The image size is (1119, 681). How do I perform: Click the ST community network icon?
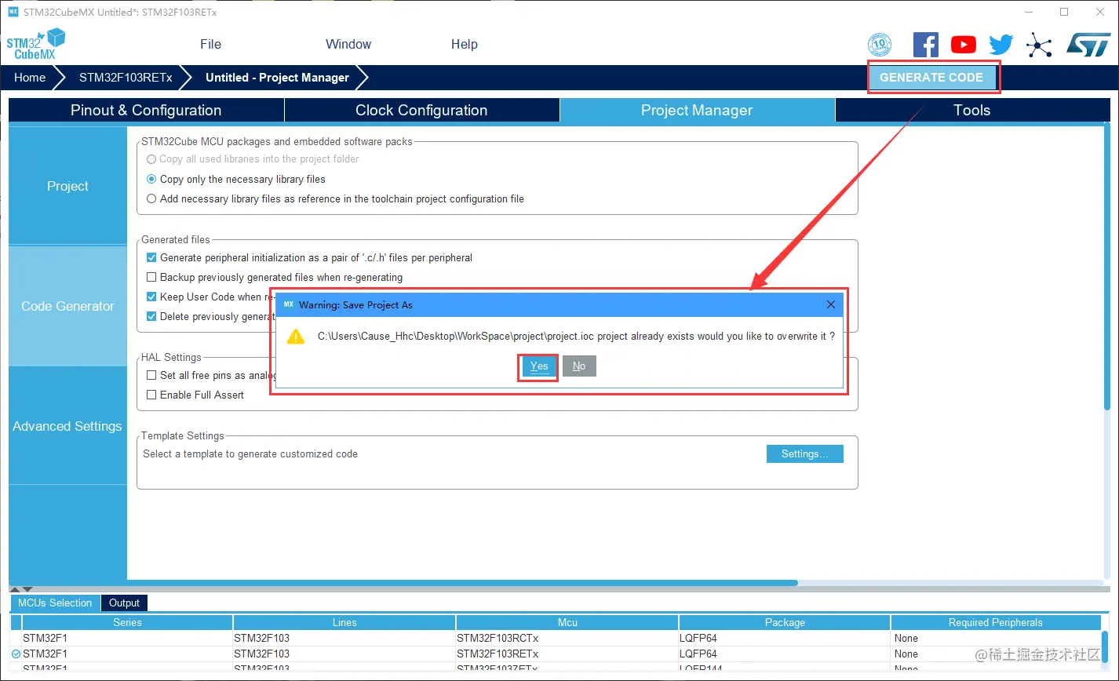coord(1039,45)
